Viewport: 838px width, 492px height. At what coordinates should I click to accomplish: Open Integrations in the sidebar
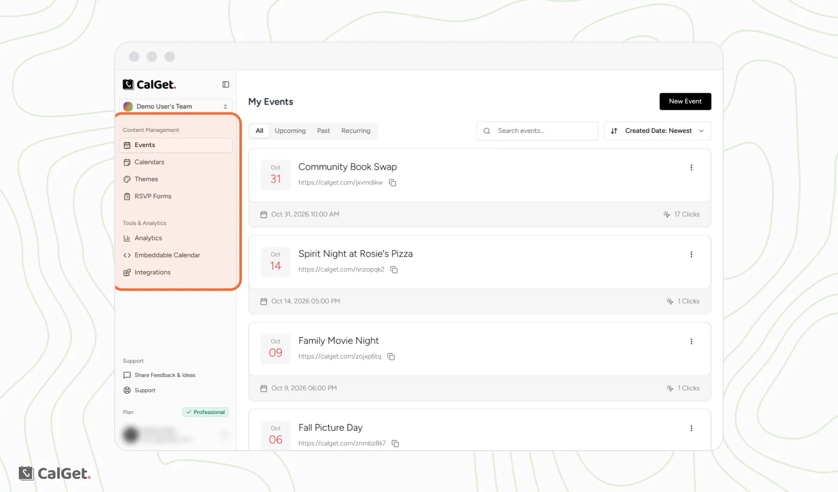click(175, 272)
